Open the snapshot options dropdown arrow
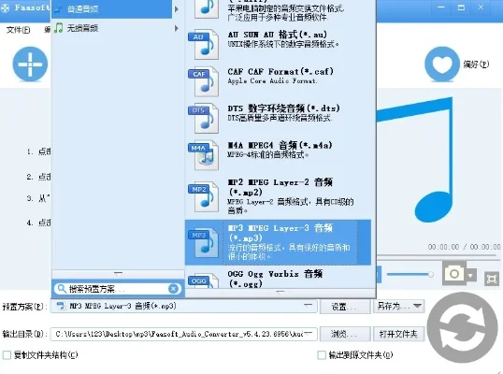 tap(470, 275)
